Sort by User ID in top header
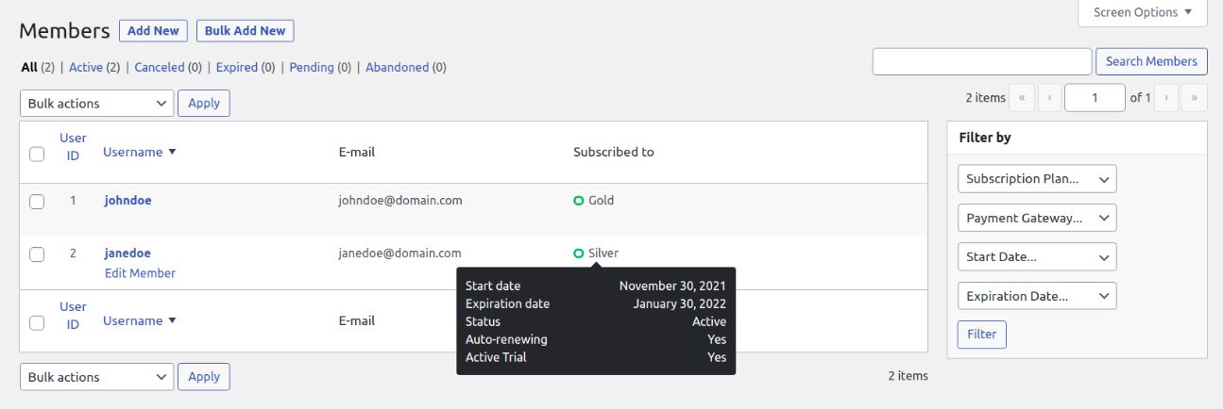The width and height of the screenshot is (1223, 409). pos(73,146)
